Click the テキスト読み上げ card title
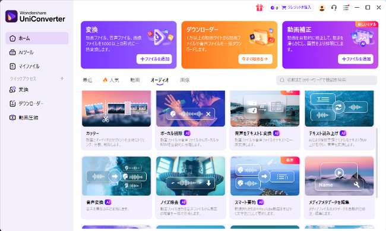The height and width of the screenshot is (231, 386). click(324, 133)
